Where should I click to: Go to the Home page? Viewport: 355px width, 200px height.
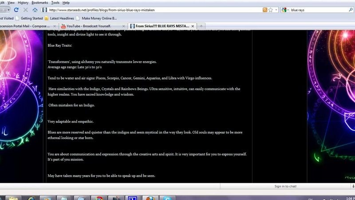click(x=35, y=10)
